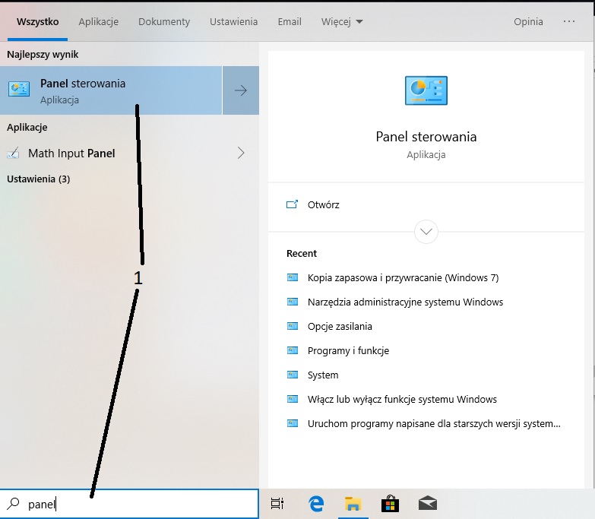Viewport: 595px width, 519px height.
Task: Click the search box containing panel
Action: [129, 504]
